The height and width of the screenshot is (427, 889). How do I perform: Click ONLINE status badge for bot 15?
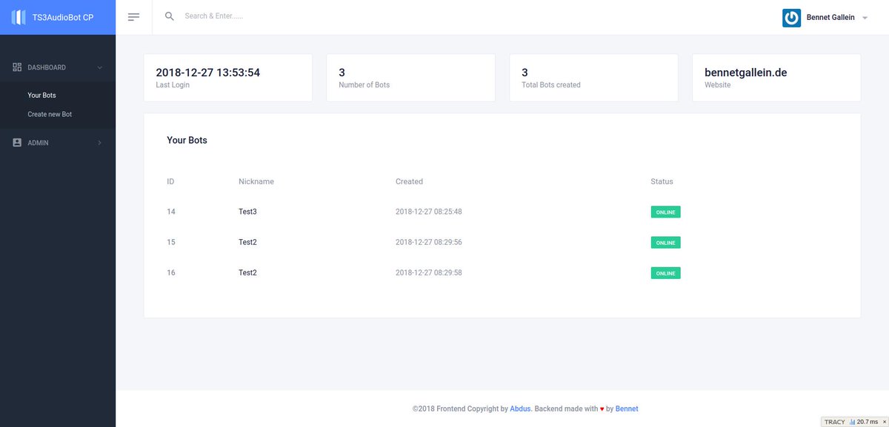pyautogui.click(x=665, y=243)
